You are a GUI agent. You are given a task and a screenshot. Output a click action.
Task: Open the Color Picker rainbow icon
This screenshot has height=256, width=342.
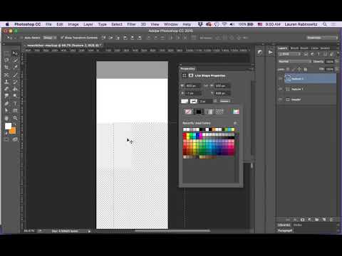pyautogui.click(x=236, y=112)
